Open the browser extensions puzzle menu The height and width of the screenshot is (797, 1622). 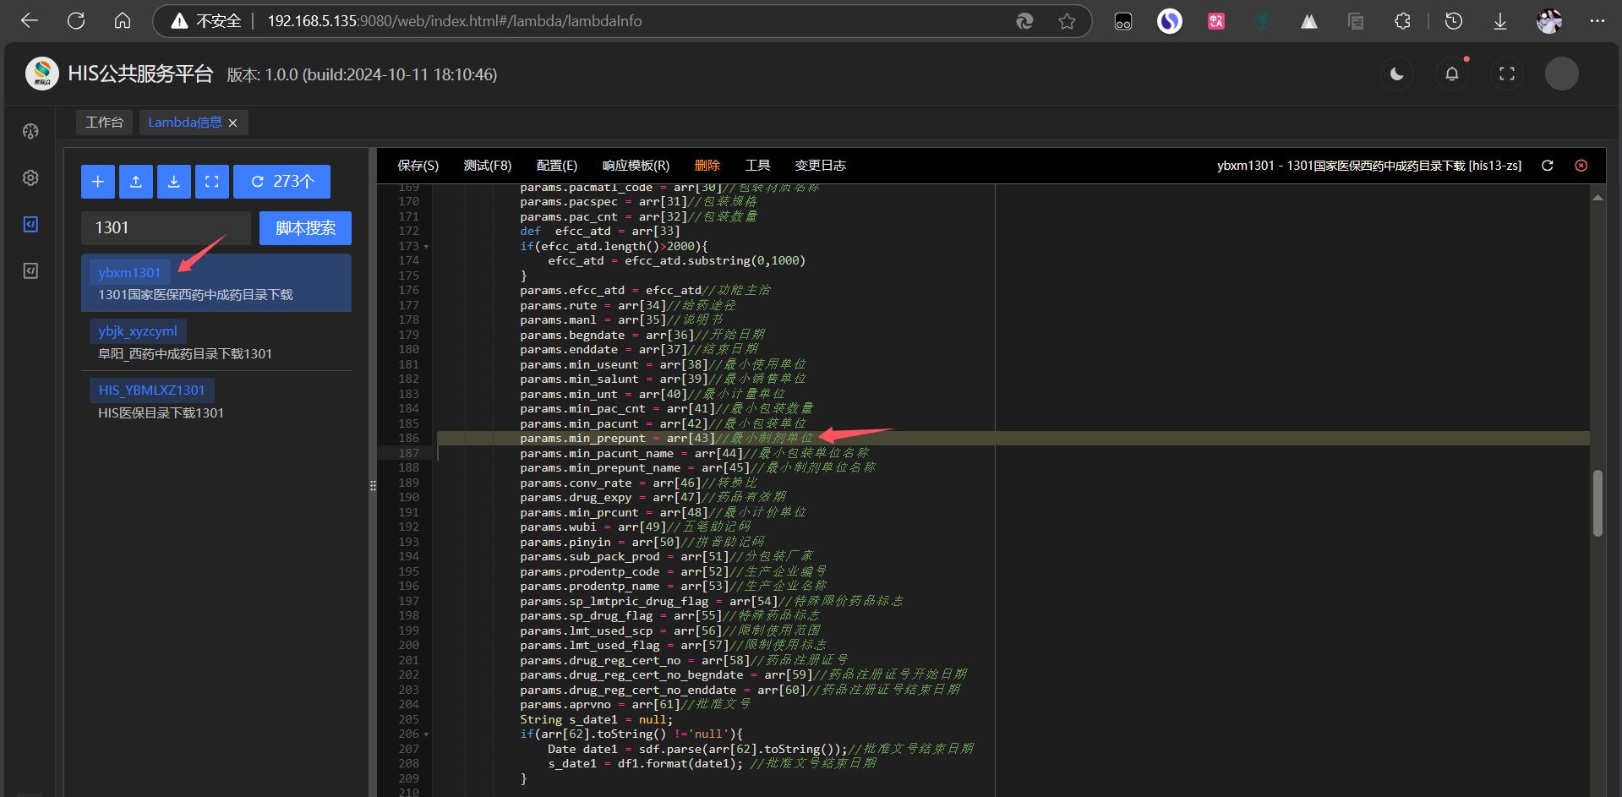tap(1402, 21)
